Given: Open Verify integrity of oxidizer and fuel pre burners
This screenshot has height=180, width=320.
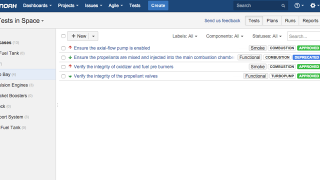Looking at the screenshot, I should pyautogui.click(x=123, y=66).
